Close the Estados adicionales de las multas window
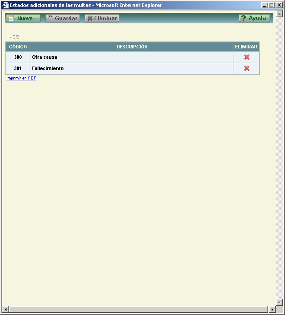The width and height of the screenshot is (285, 315). pos(279,5)
